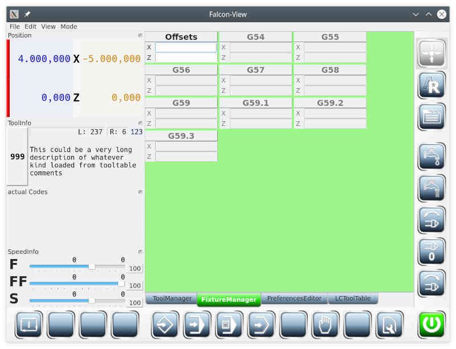Undock the Position panel float icon
The image size is (456, 349).
click(140, 35)
